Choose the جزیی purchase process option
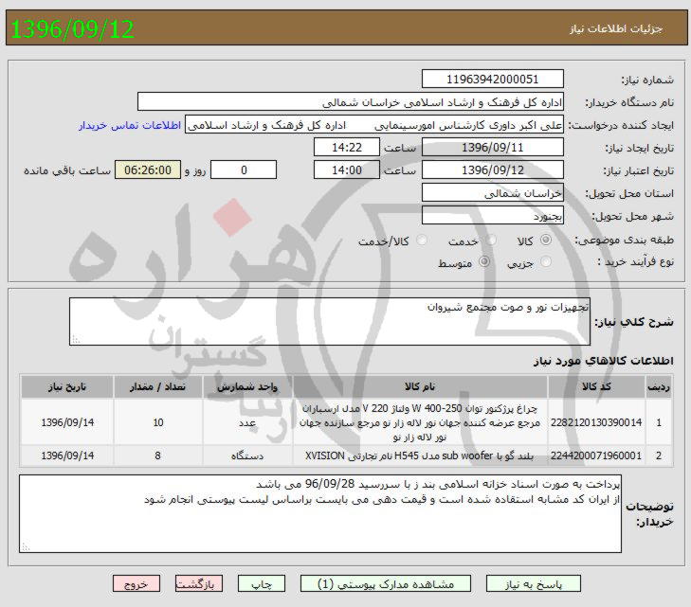 point(546,262)
